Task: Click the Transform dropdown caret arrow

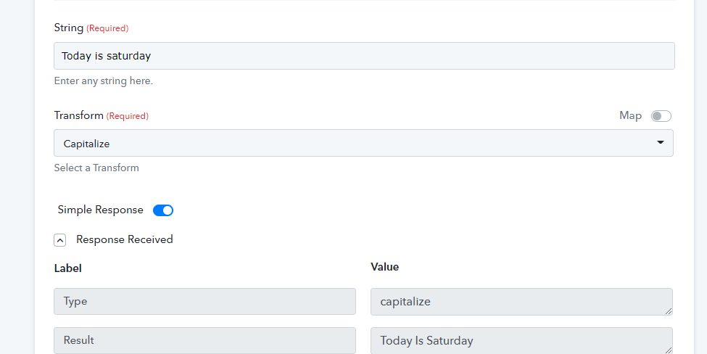Action: (661, 142)
